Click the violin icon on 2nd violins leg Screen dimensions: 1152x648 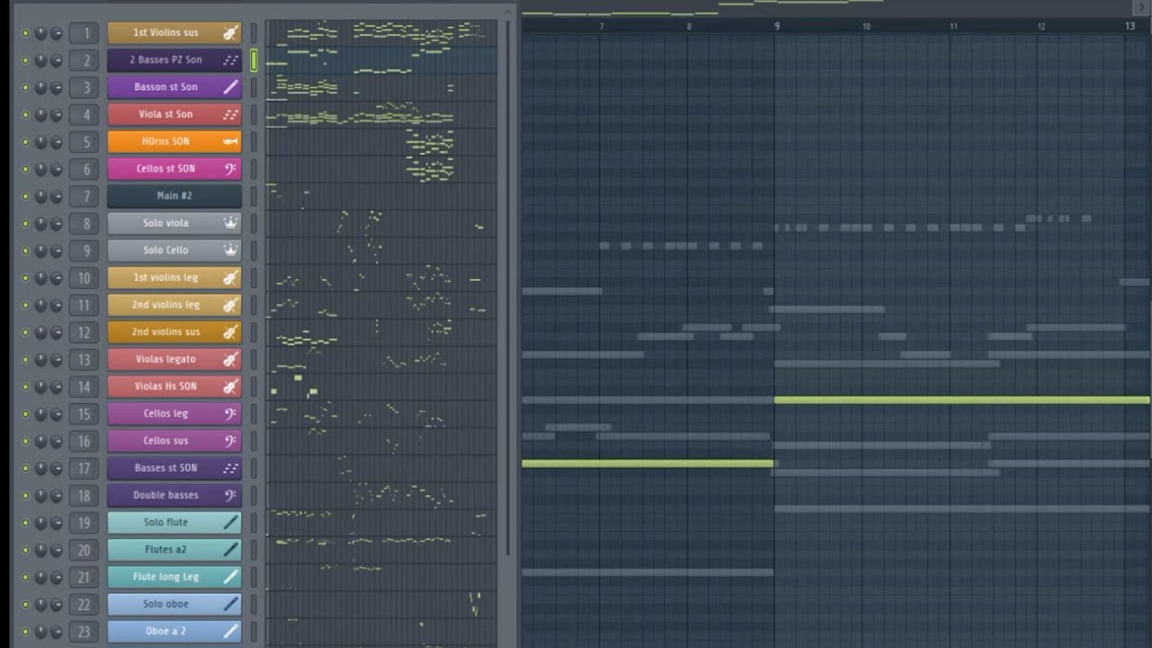click(230, 304)
